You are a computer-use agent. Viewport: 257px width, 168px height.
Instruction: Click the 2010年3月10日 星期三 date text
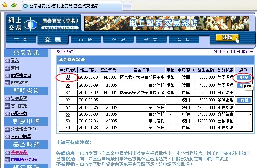tap(233, 52)
